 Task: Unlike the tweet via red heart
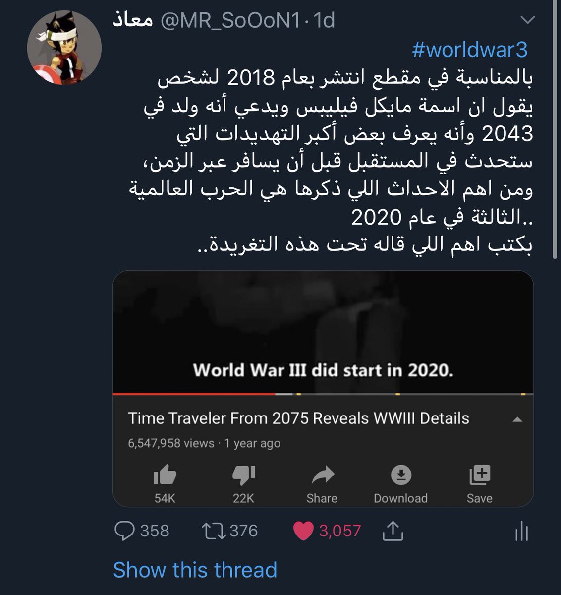(303, 531)
